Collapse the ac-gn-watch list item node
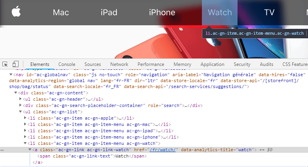308x167 pixels. pos(26,143)
